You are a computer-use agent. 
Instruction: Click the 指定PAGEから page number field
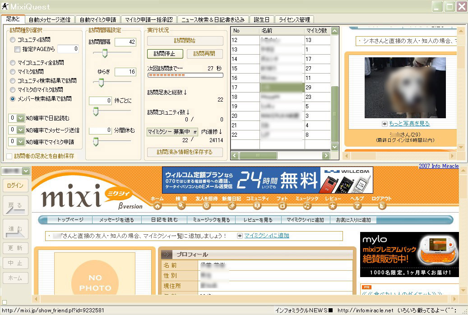click(x=68, y=49)
